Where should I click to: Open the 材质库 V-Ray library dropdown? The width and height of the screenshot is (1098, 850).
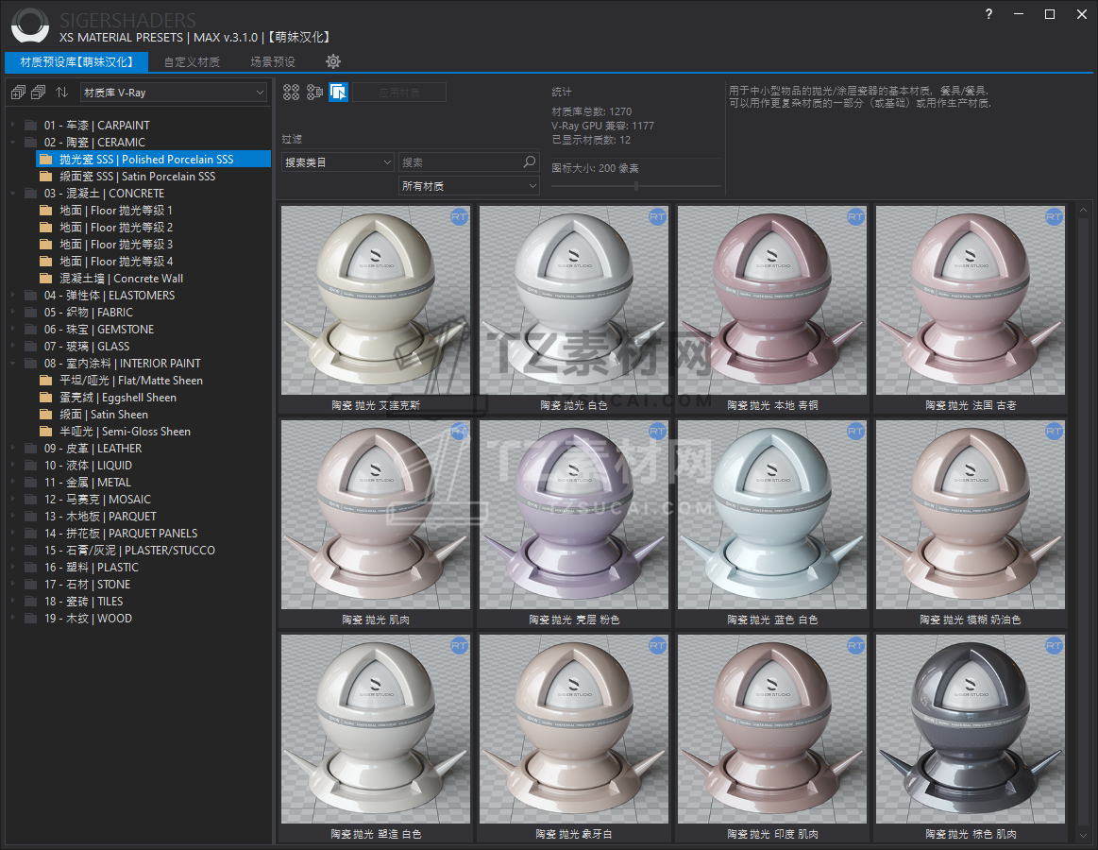[174, 93]
